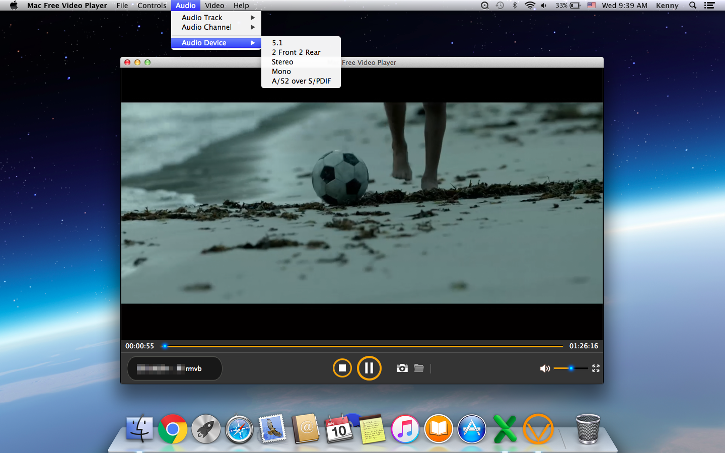
Task: Open Spotlight search in the menu bar
Action: [693, 6]
